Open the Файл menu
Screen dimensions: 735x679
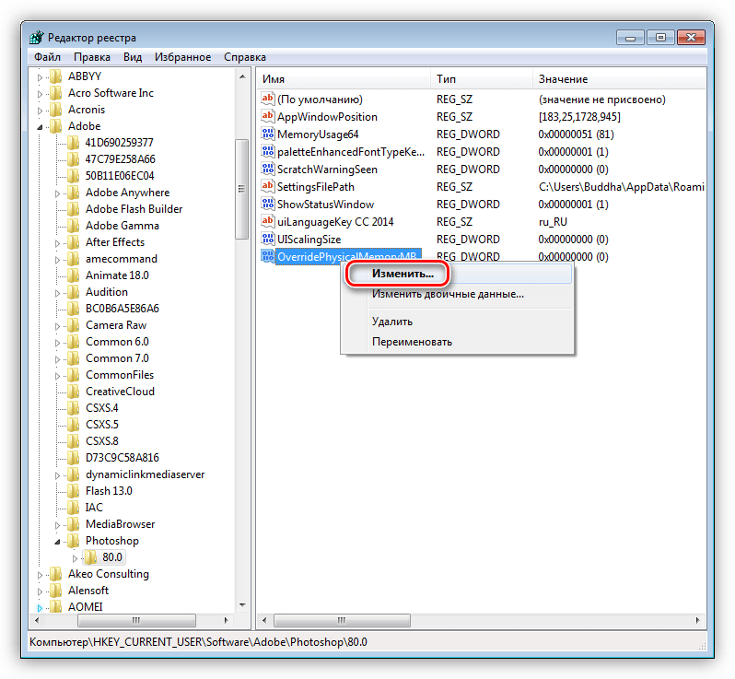point(47,57)
